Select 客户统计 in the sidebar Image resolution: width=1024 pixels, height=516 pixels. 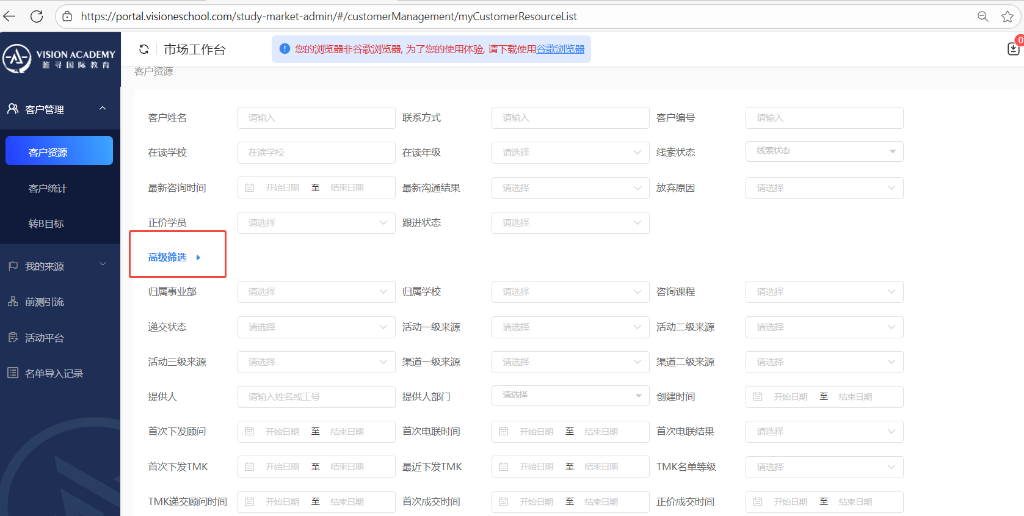pyautogui.click(x=48, y=189)
